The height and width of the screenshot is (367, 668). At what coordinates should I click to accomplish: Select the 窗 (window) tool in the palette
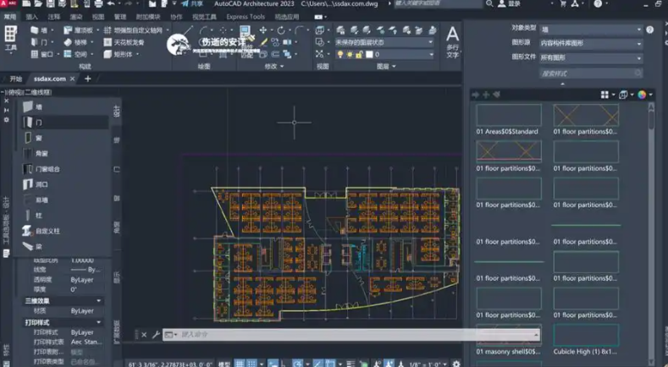(39, 138)
